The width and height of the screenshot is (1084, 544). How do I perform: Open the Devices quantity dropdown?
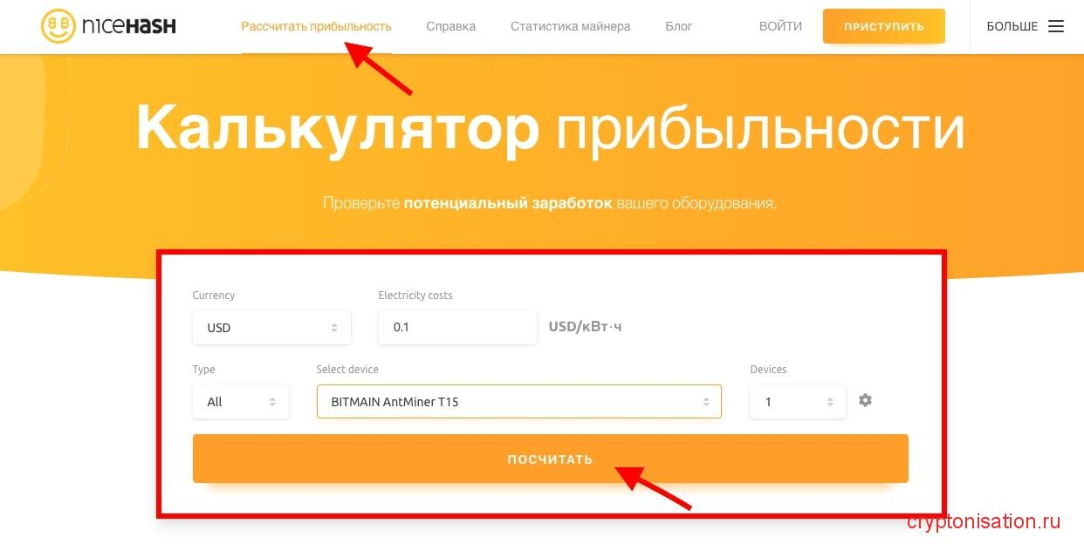click(798, 402)
